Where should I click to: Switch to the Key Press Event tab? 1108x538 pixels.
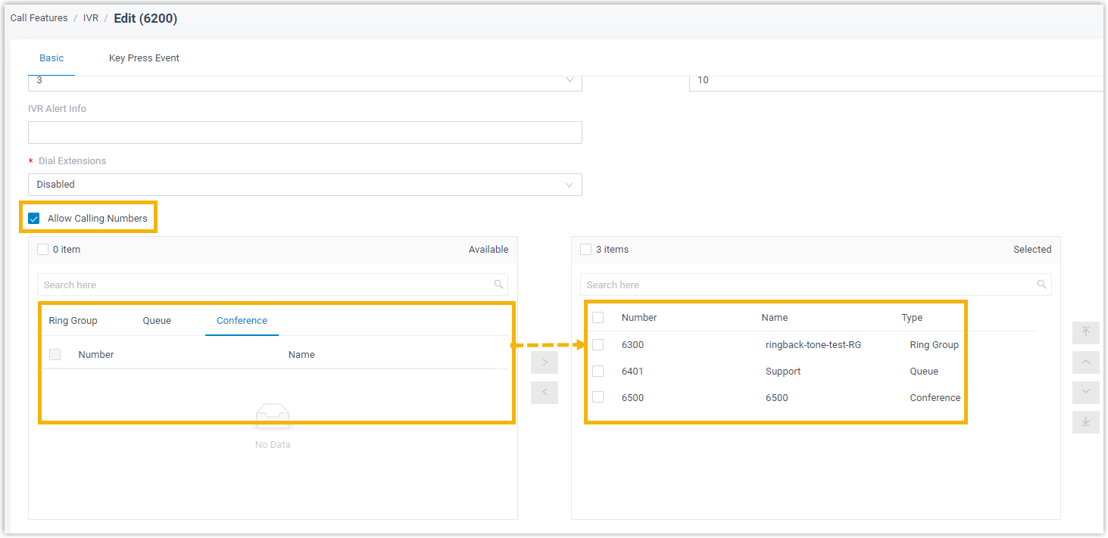[144, 58]
